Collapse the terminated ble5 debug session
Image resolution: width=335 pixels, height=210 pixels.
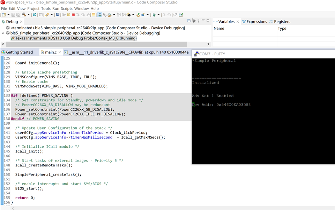(3, 28)
